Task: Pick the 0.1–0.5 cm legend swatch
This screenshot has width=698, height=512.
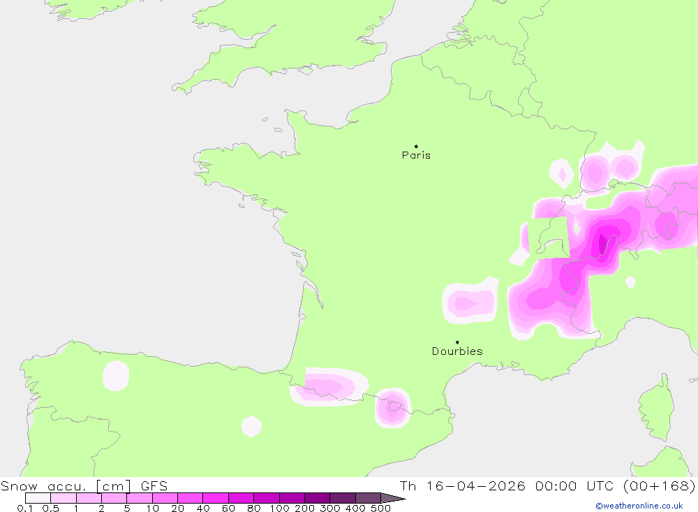Action: click(x=38, y=498)
